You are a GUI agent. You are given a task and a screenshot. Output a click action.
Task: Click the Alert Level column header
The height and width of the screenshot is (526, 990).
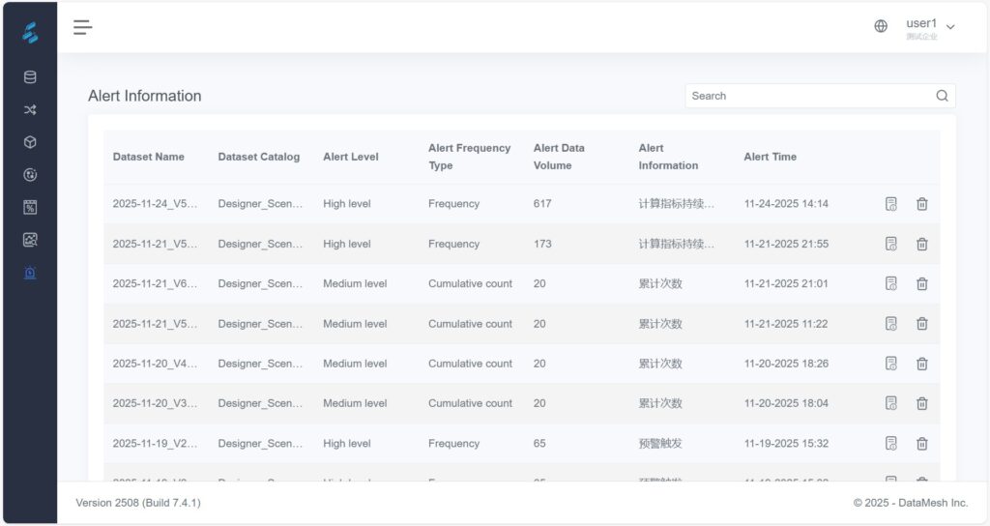[350, 157]
